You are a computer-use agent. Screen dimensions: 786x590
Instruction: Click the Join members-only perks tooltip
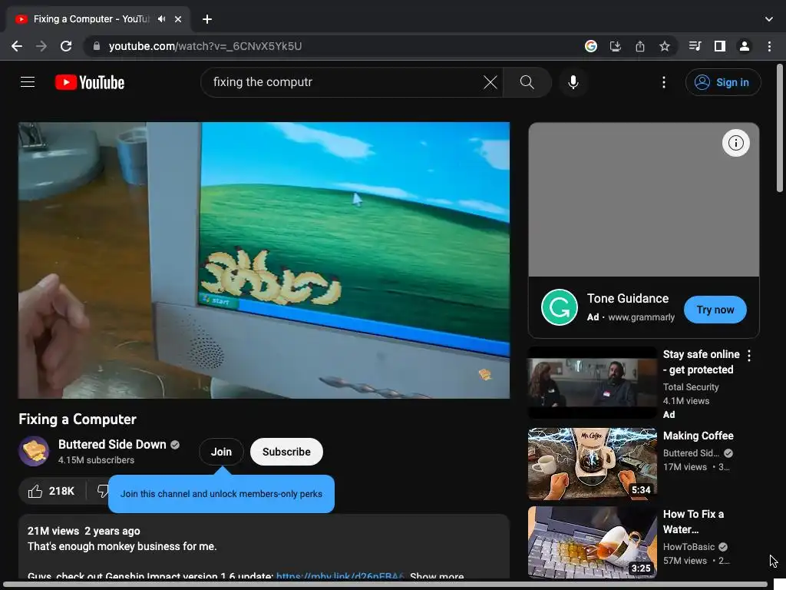coord(221,494)
